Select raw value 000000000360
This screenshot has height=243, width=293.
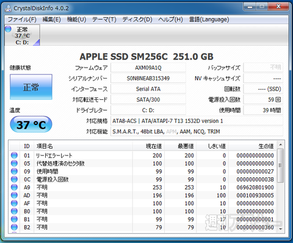click(255, 227)
